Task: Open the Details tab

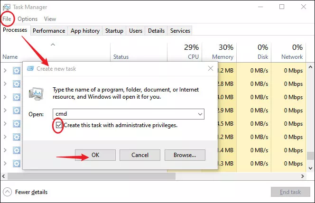Action: tap(156, 31)
